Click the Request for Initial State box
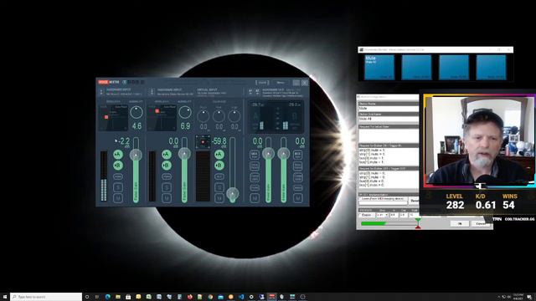This screenshot has height=301, width=536. (388, 135)
